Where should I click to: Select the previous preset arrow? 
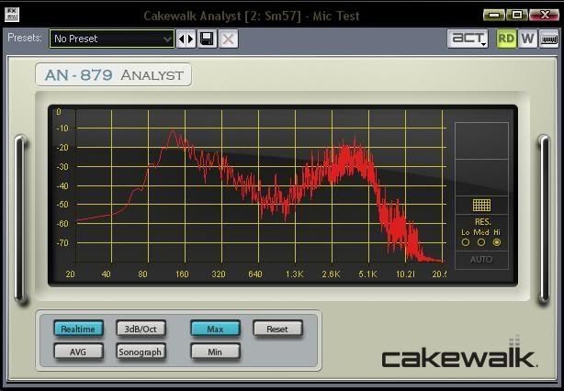(x=182, y=39)
